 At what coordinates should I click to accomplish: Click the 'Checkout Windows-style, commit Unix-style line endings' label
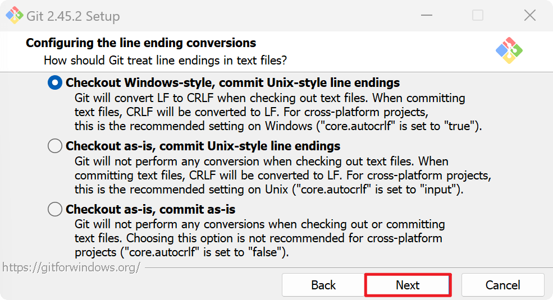pos(232,83)
